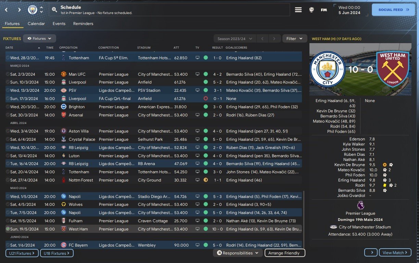Toggle the check mark on PSV 13/3/2024 fixture

pyautogui.click(x=8, y=90)
